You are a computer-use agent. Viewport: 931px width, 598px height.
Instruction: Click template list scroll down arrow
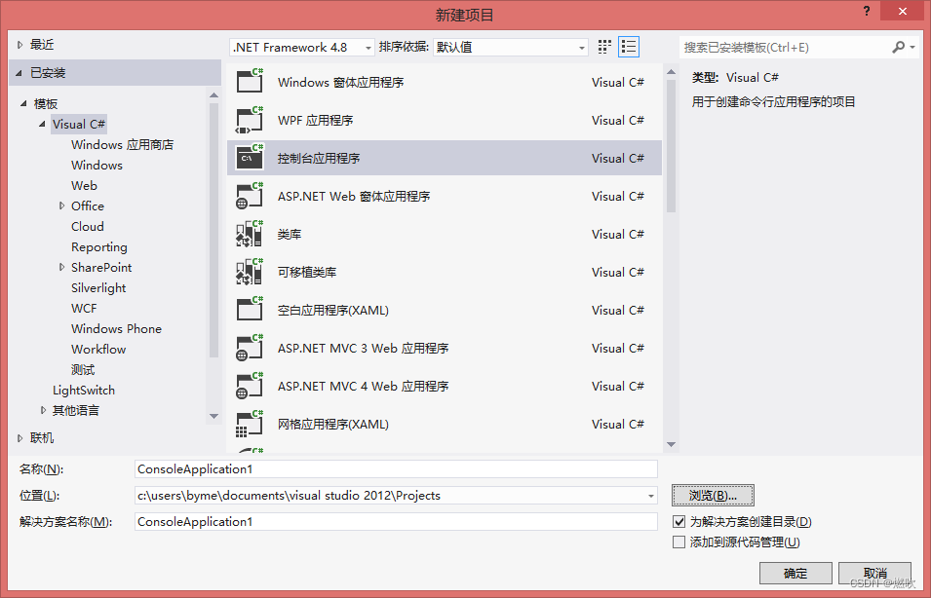coord(671,444)
